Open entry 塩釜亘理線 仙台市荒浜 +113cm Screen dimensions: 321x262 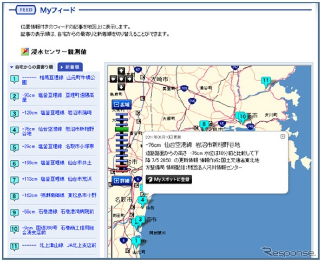click(59, 178)
